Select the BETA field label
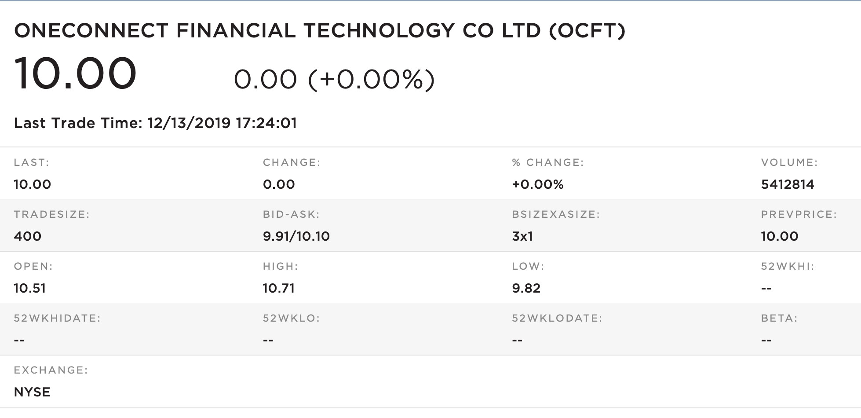861x418 pixels. click(x=779, y=319)
